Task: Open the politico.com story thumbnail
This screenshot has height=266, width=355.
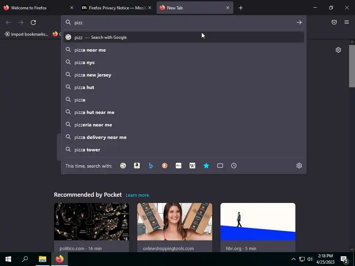Action: coord(92,222)
